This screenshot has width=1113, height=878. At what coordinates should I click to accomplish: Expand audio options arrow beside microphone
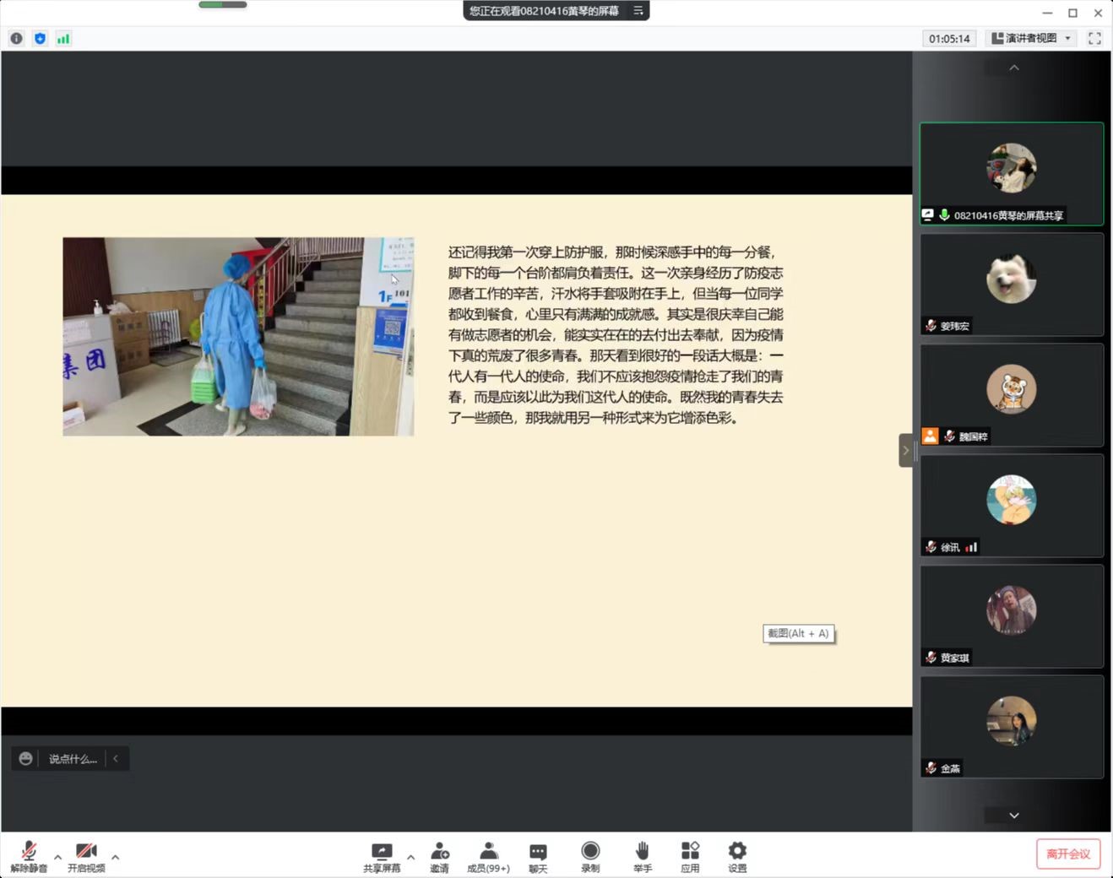pyautogui.click(x=57, y=857)
